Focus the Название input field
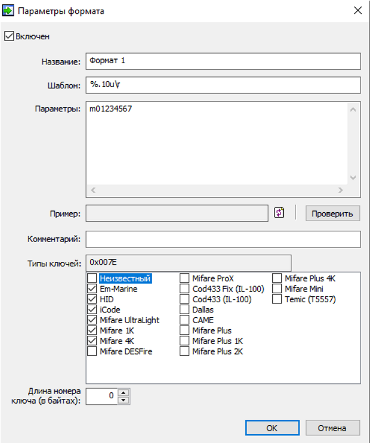The width and height of the screenshot is (370, 443). pyautogui.click(x=223, y=61)
